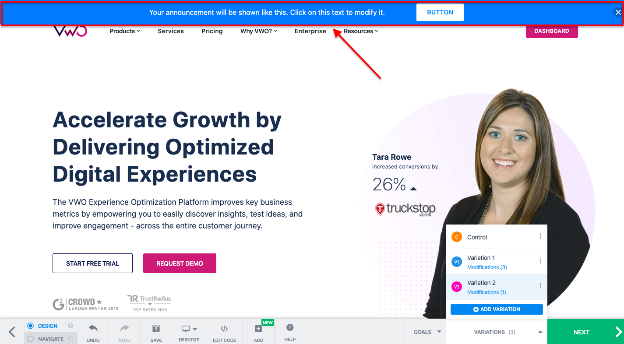Select the Control variation row
Image resolution: width=624 pixels, height=344 pixels.
pyautogui.click(x=497, y=237)
